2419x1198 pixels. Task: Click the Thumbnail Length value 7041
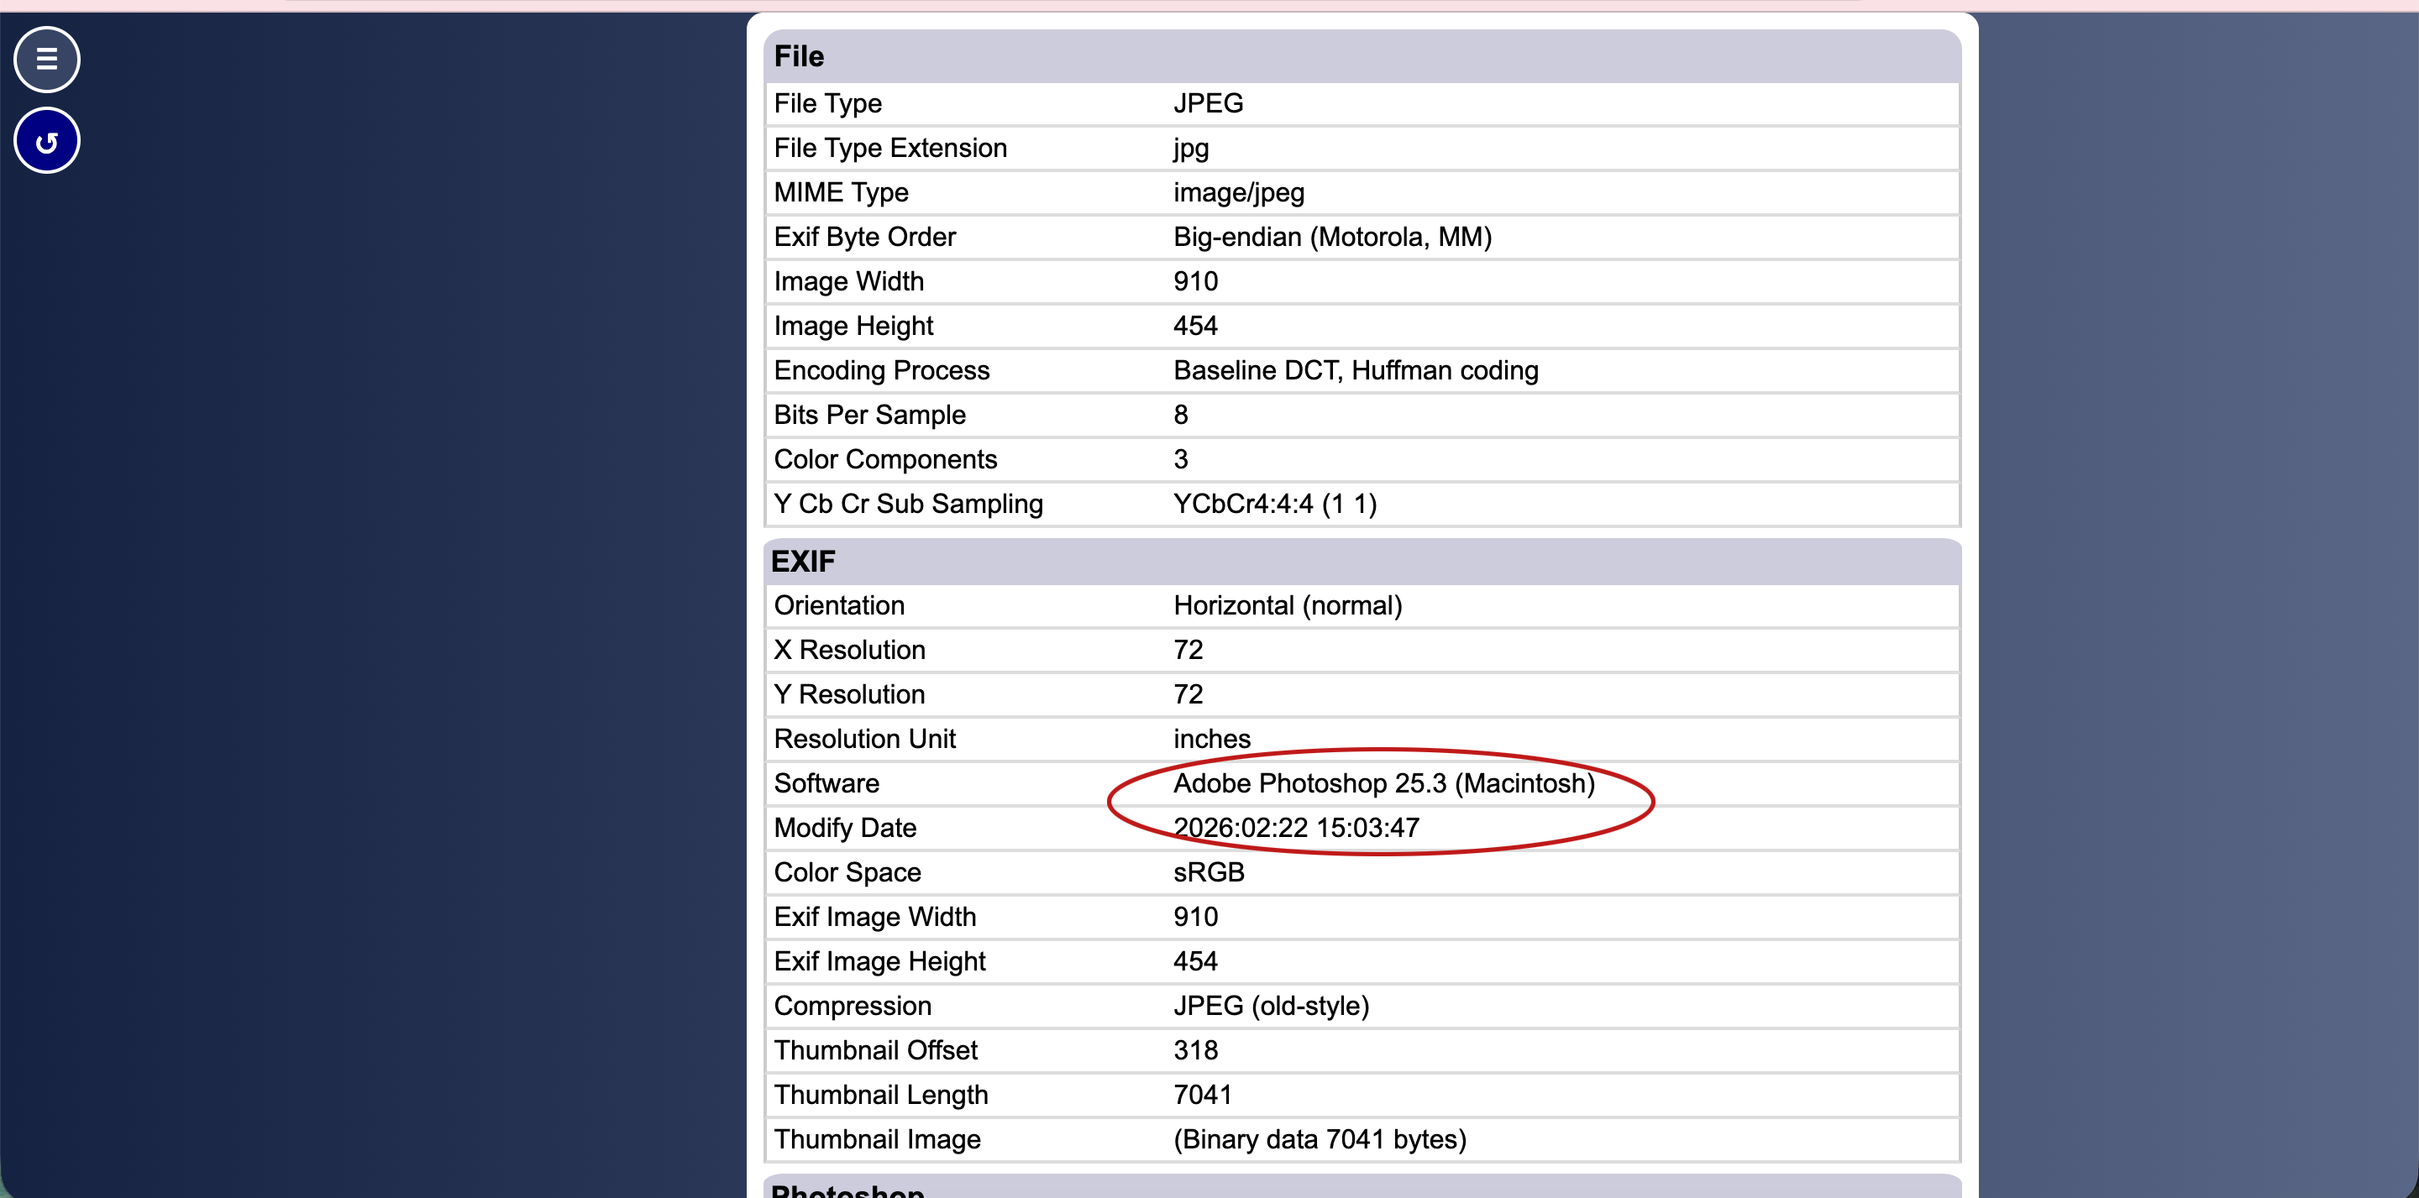pyautogui.click(x=1203, y=1095)
